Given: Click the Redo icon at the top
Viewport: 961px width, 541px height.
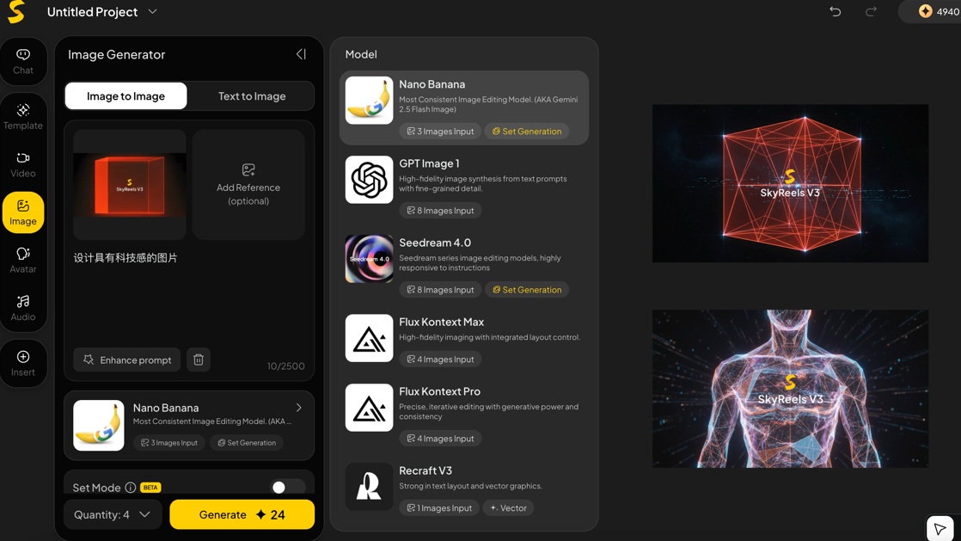Looking at the screenshot, I should pos(869,11).
